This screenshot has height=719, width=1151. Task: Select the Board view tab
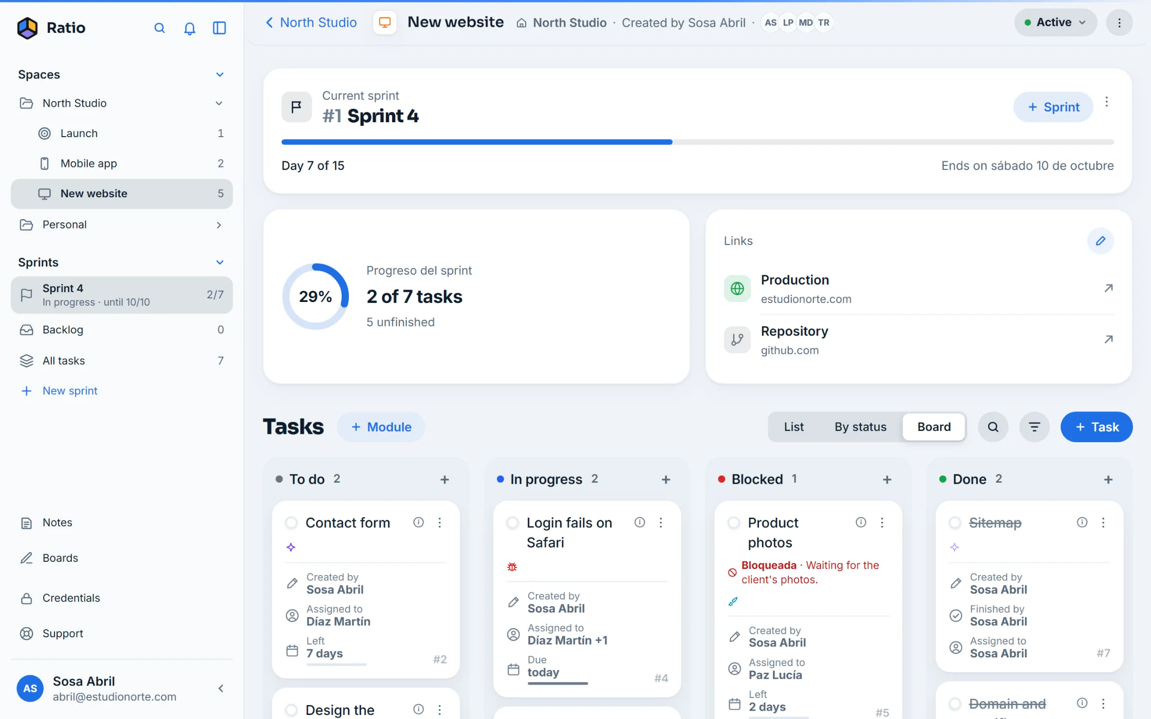[x=934, y=427]
